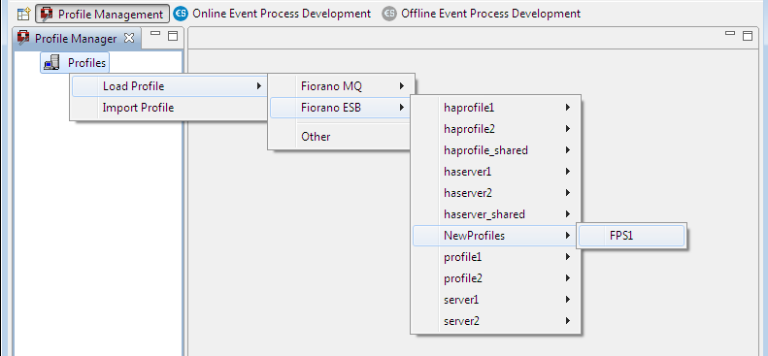Minimize the Profile Manager view
The height and width of the screenshot is (356, 768).
tap(155, 34)
